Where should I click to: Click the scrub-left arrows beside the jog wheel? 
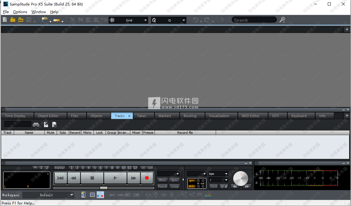235,186
